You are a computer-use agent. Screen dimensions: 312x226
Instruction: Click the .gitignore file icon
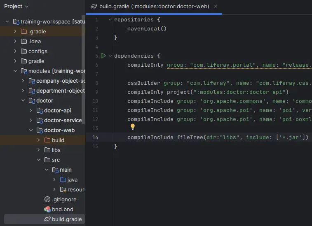coord(47,199)
